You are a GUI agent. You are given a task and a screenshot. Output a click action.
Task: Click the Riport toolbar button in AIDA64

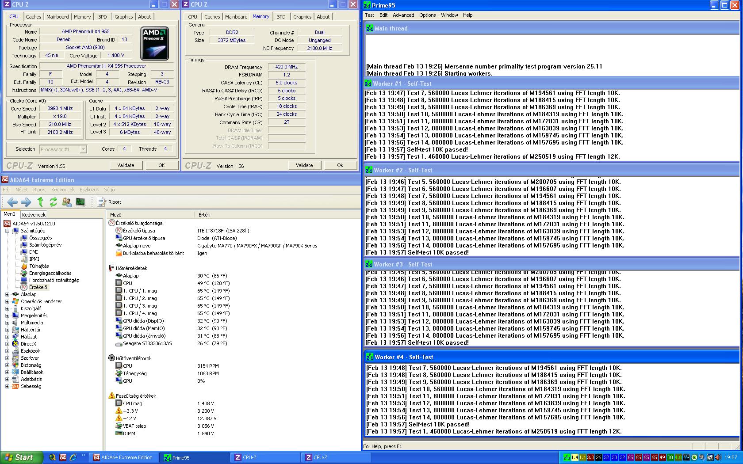point(109,202)
